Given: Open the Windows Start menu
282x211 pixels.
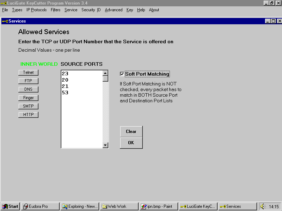Looking at the screenshot, I should click(10, 206).
